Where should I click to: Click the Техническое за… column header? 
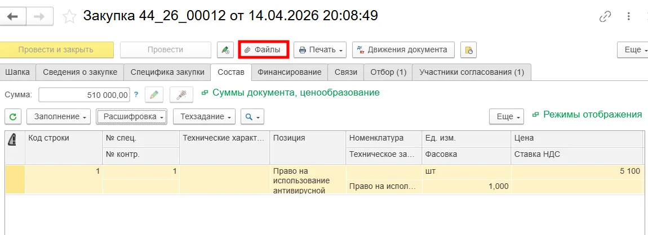point(384,155)
